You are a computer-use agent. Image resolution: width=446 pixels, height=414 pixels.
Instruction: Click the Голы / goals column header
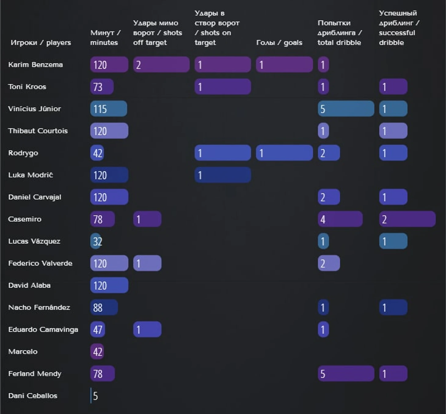coord(279,42)
